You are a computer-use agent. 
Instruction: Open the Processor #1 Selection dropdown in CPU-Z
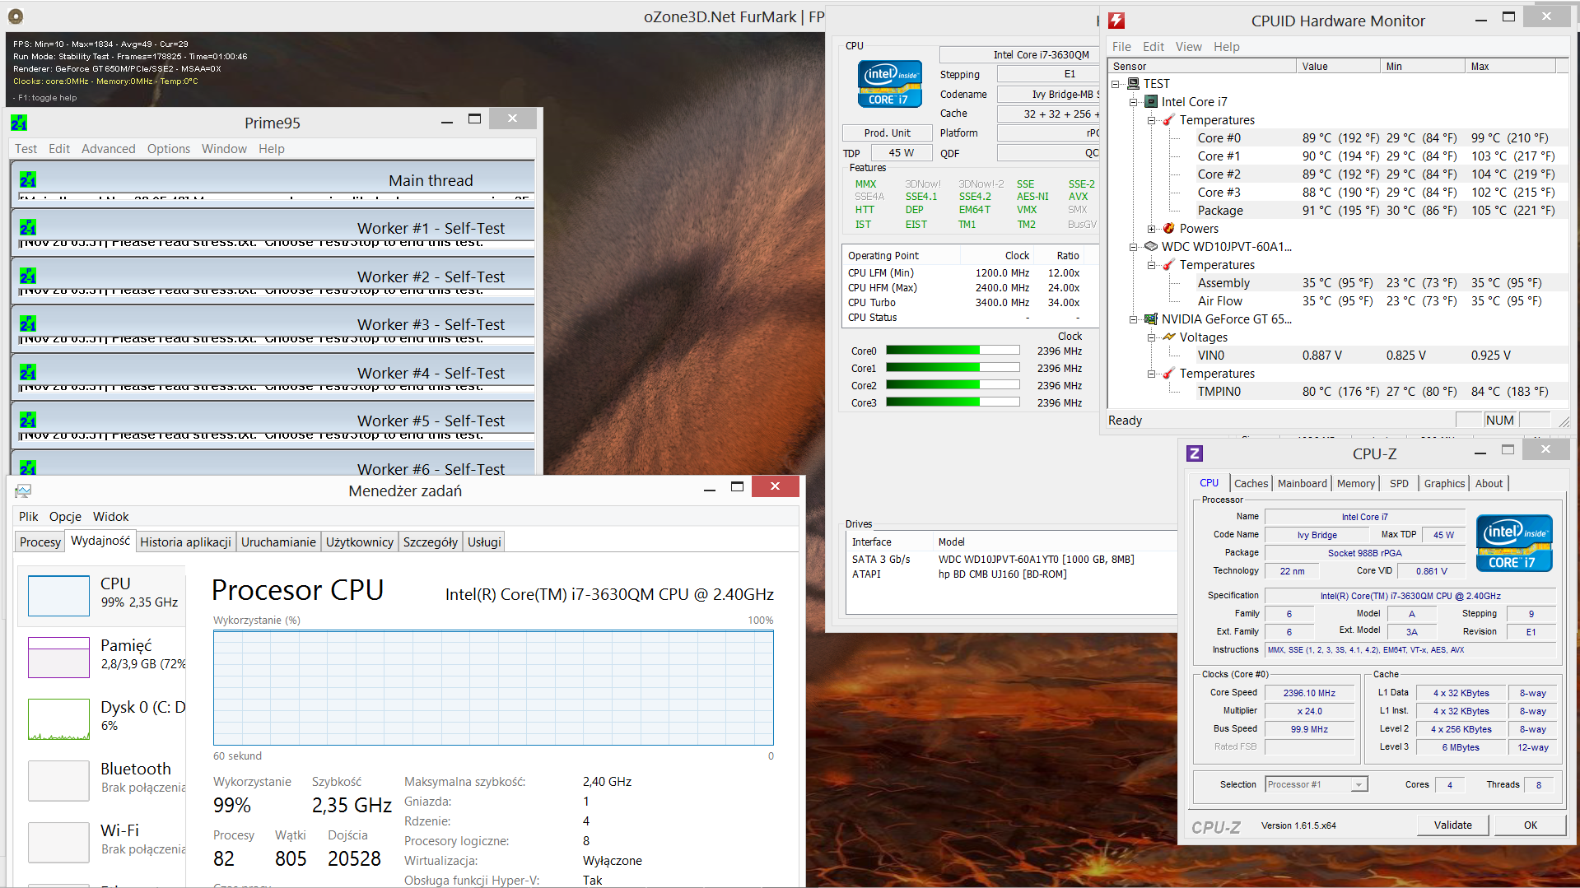click(1359, 784)
